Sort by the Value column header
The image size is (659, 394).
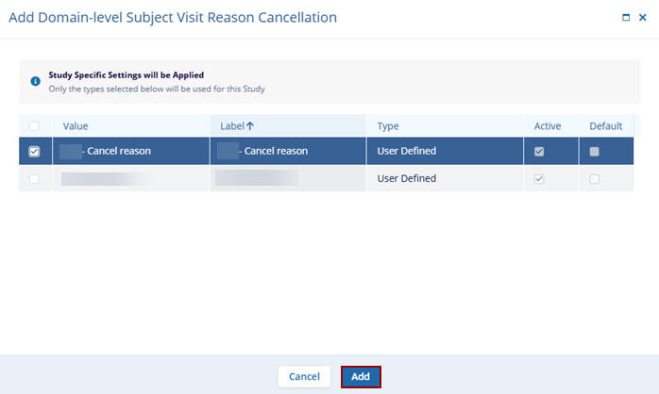(76, 125)
